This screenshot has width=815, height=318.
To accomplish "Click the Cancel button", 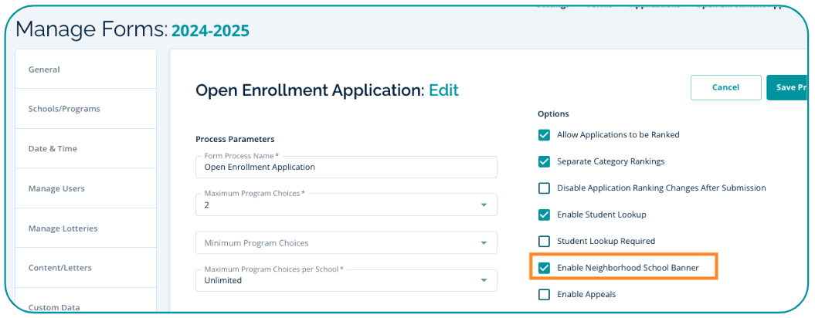I will click(725, 88).
